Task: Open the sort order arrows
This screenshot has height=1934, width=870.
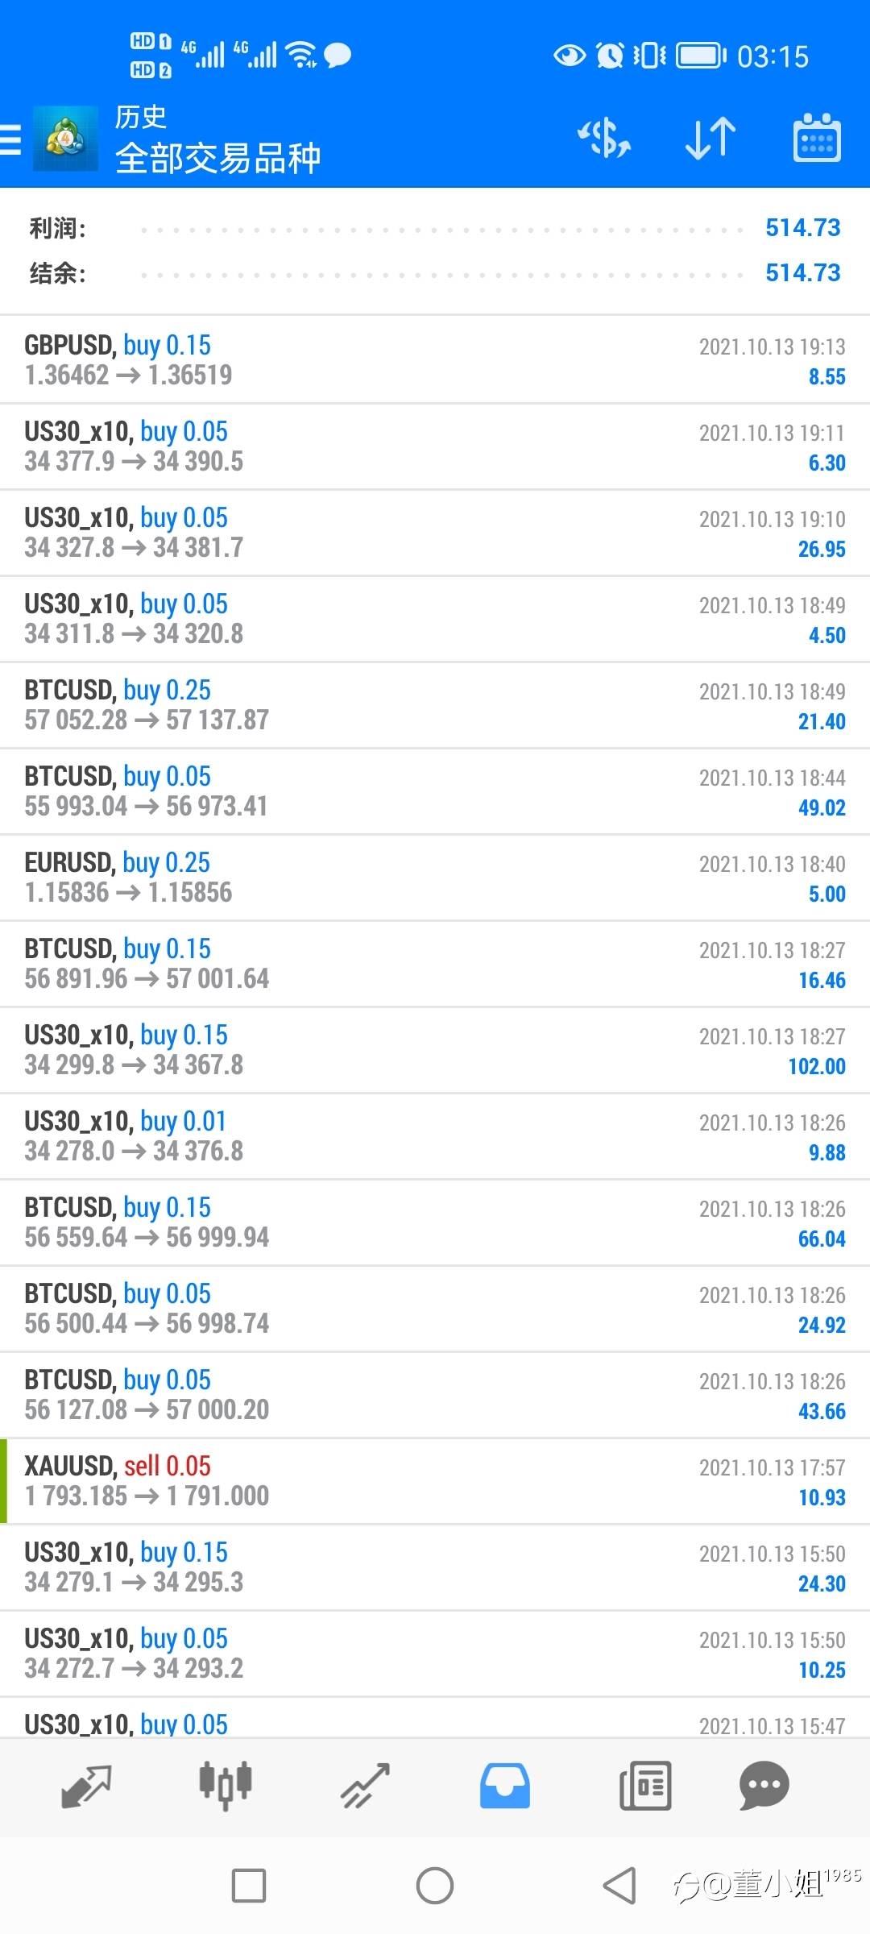Action: tap(710, 139)
